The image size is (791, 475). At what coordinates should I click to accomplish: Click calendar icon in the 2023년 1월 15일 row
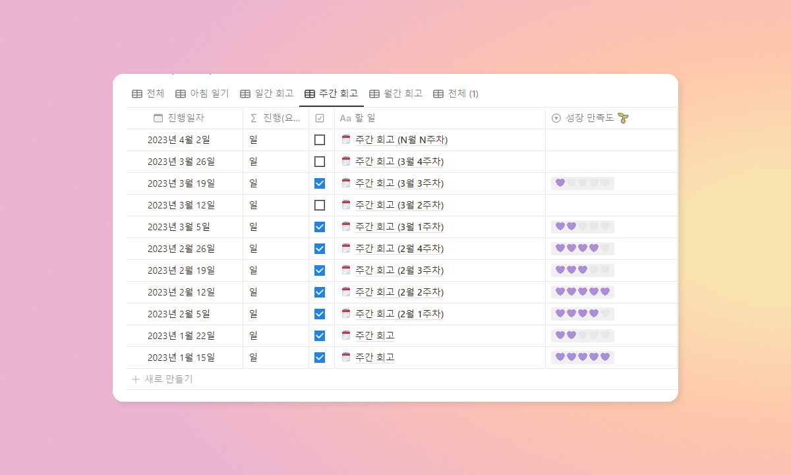click(x=346, y=357)
